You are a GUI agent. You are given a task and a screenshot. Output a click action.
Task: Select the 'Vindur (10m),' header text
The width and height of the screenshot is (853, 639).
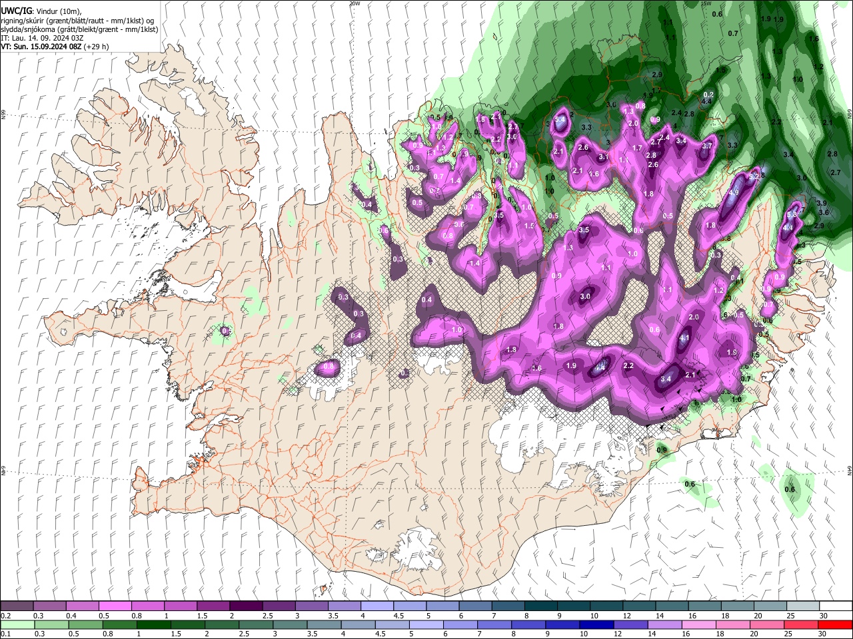(x=58, y=12)
